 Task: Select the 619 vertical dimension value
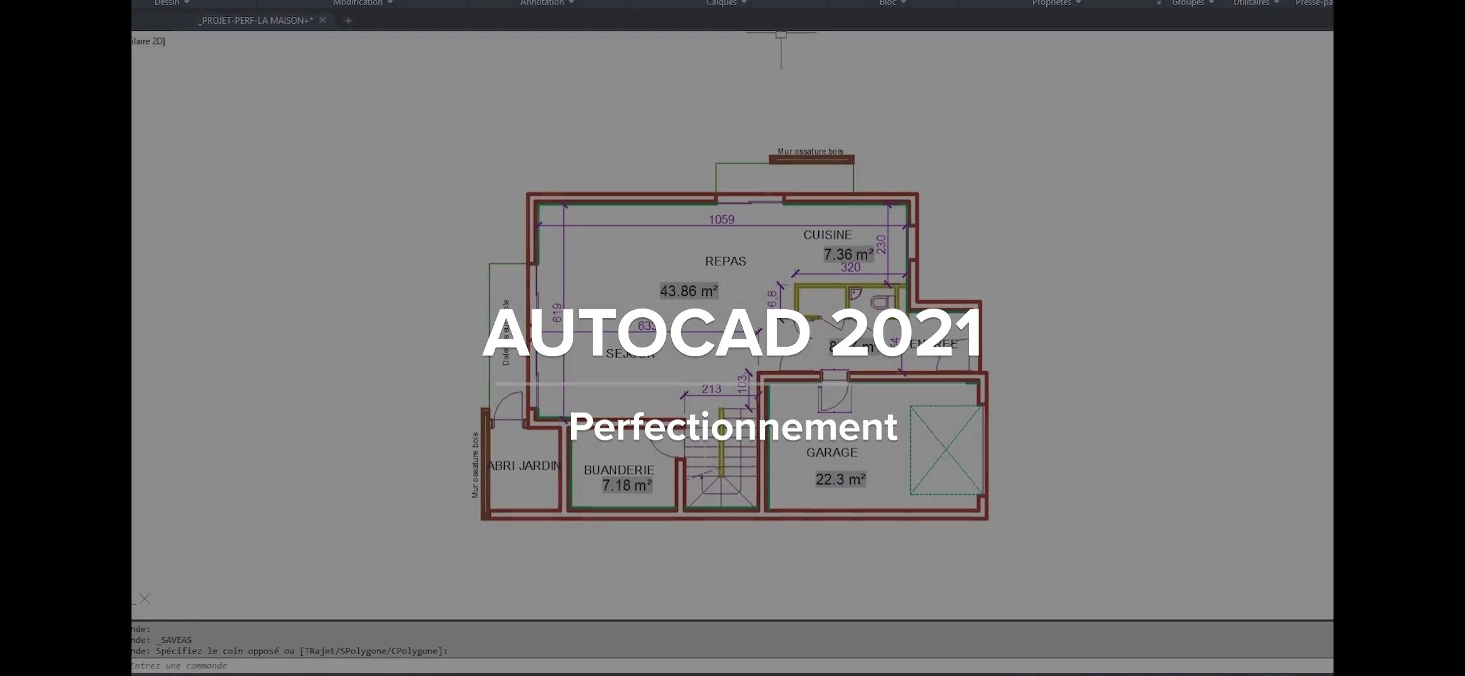coord(557,313)
